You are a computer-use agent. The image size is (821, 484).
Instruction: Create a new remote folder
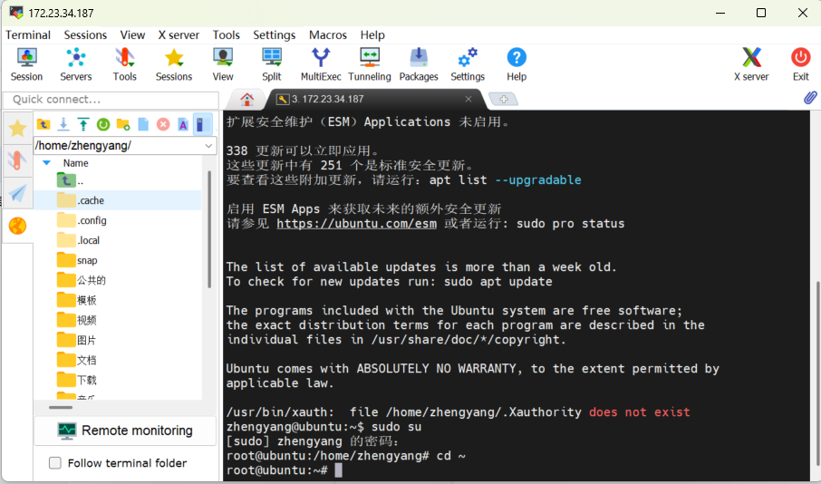123,124
